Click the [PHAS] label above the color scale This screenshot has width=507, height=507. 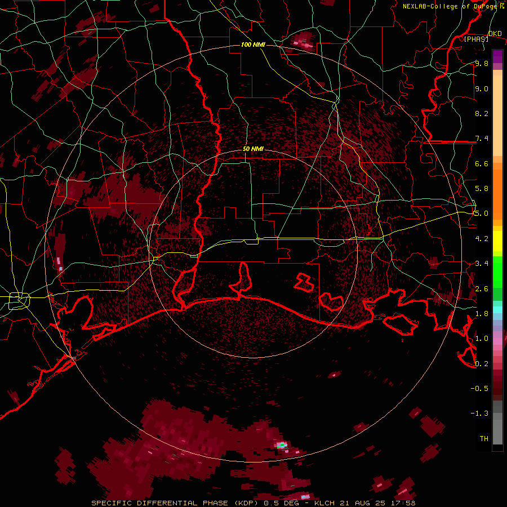476,39
